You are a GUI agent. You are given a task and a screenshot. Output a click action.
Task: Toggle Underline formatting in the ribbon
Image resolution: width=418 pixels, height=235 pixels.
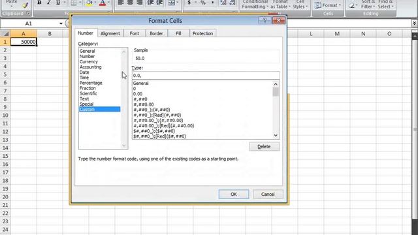58,3
